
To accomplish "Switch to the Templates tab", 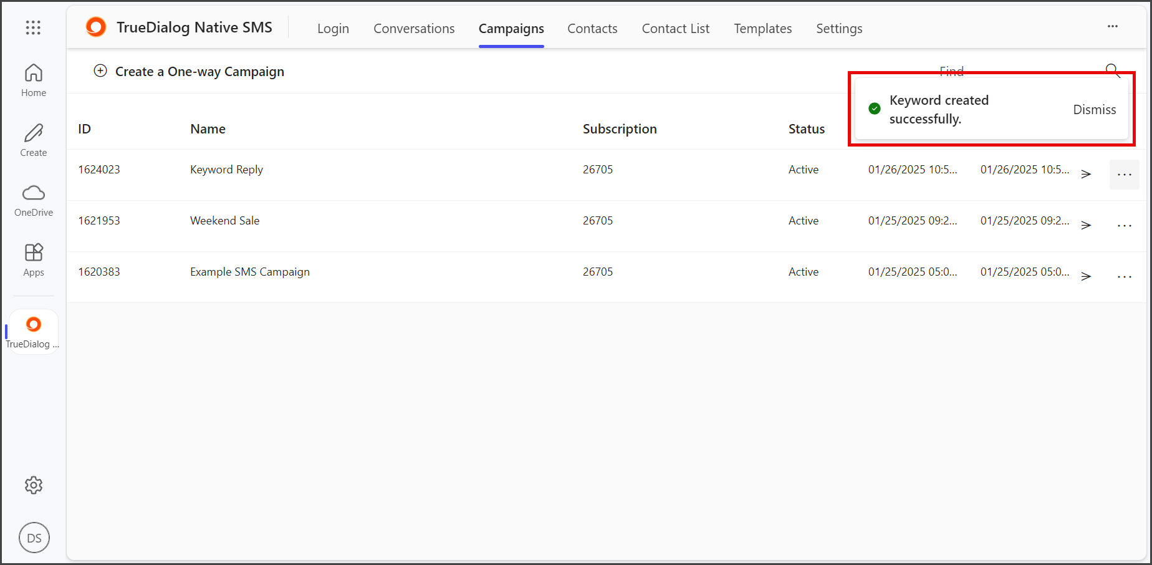I will (762, 29).
